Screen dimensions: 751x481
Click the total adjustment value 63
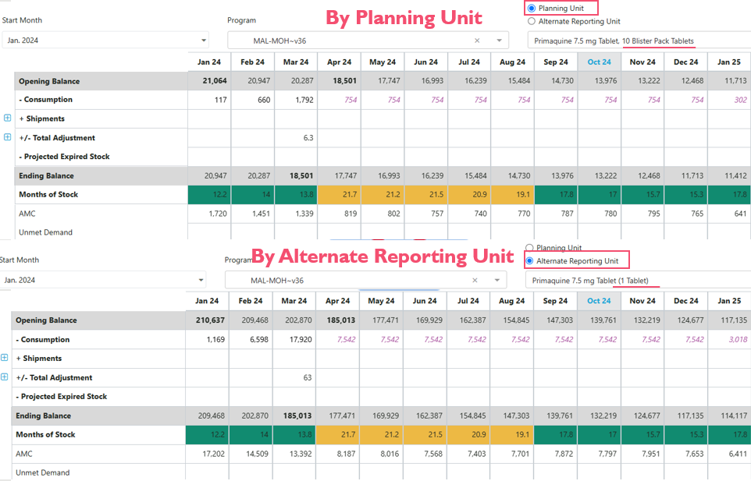308,378
